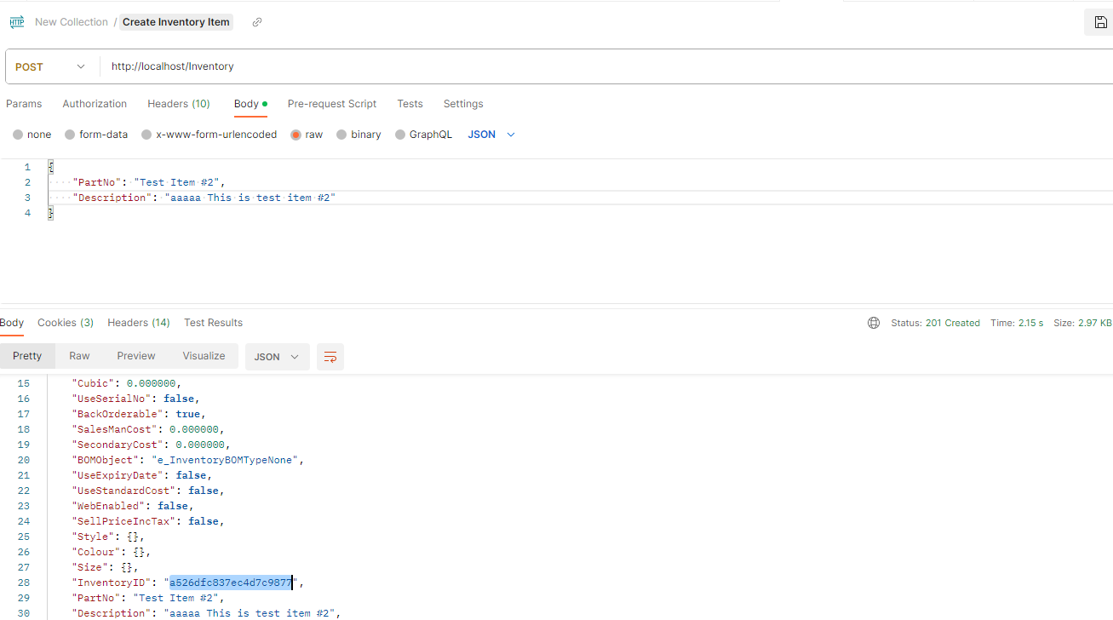Switch response view to Raw
1113x620 pixels.
(79, 356)
